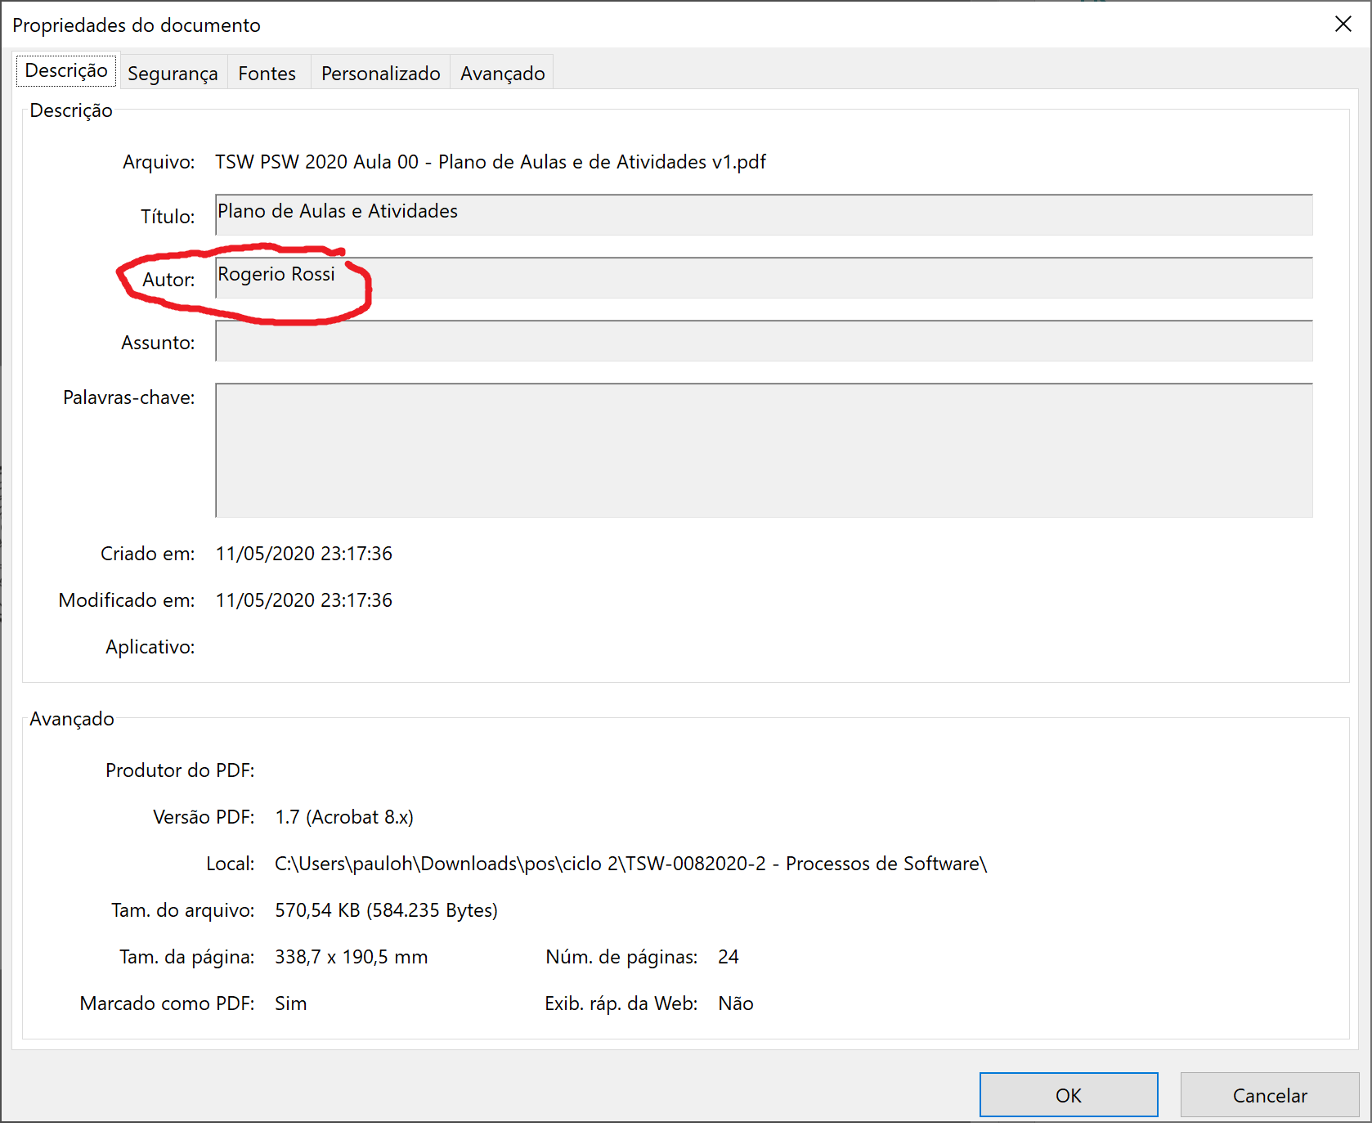Open the Fontes tab

click(x=267, y=74)
